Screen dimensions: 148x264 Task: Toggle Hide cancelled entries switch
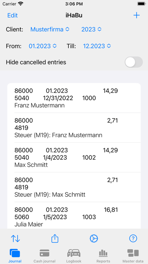[x=134, y=62]
